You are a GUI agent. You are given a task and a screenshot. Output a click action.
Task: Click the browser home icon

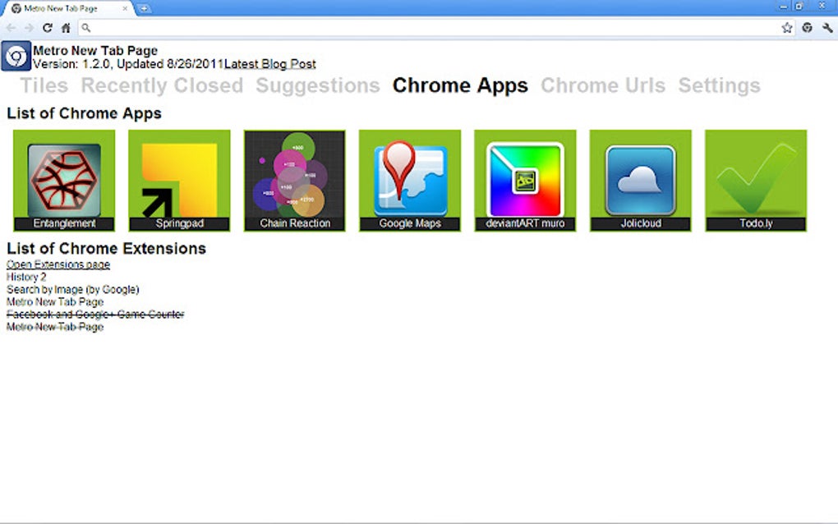pos(65,27)
